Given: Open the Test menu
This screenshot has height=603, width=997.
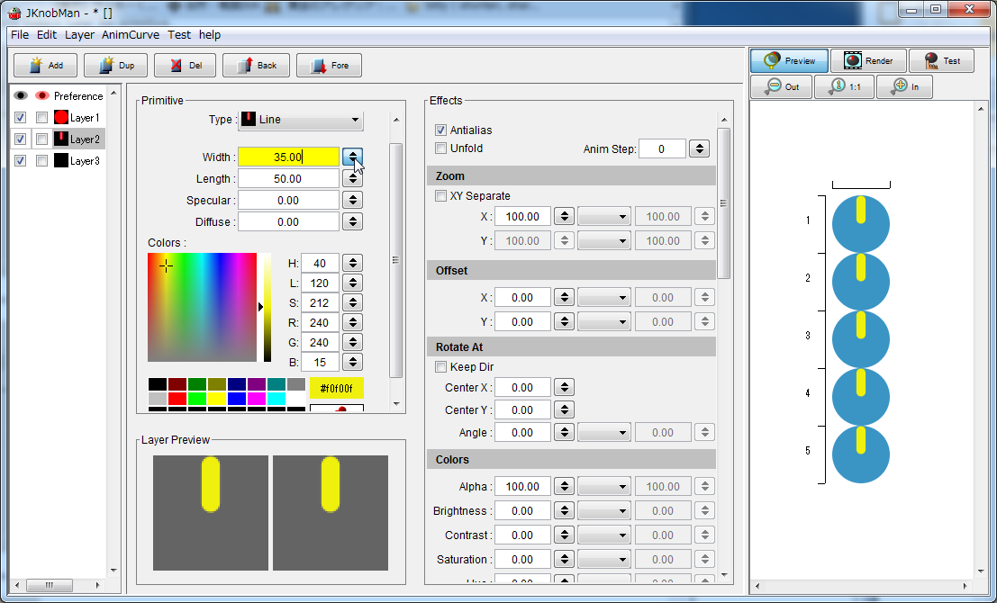Looking at the screenshot, I should [179, 35].
